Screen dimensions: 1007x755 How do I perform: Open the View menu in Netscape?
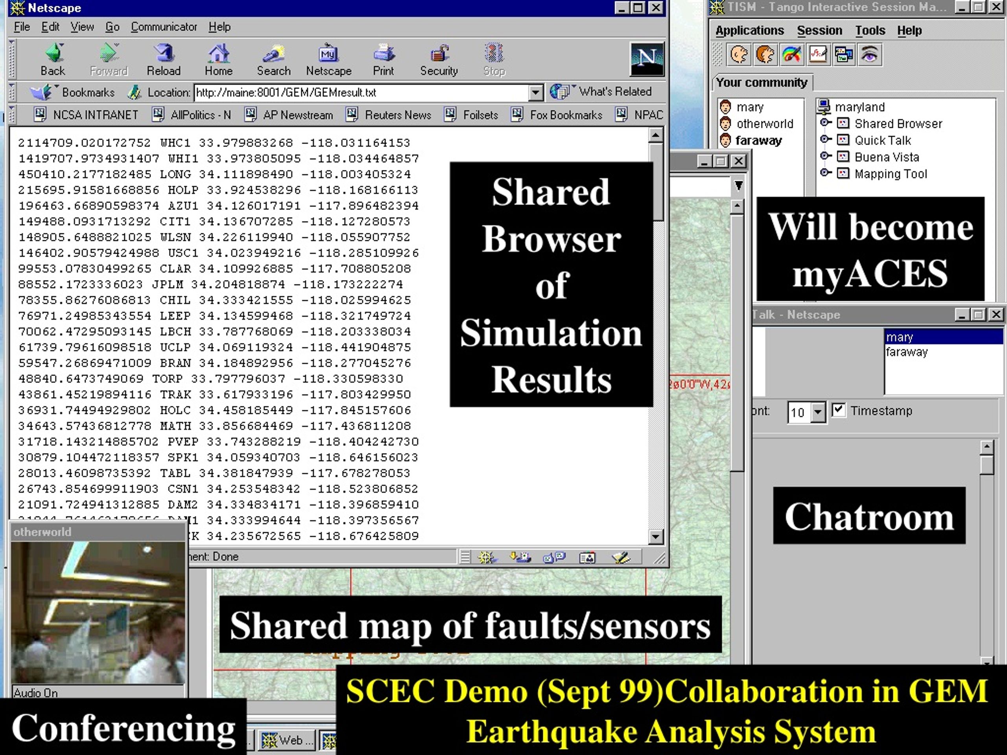click(82, 27)
